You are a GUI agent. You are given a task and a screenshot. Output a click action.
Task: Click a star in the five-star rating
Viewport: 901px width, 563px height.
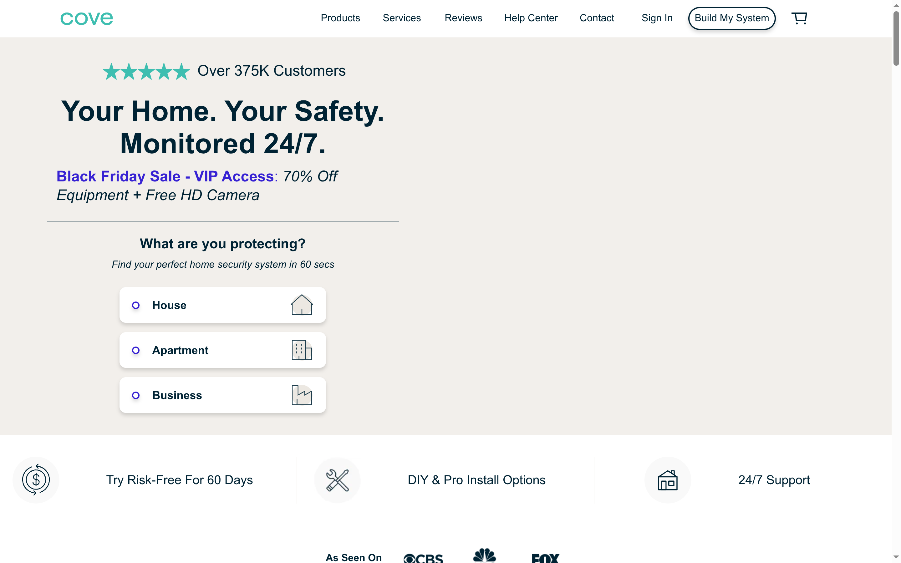click(x=146, y=71)
